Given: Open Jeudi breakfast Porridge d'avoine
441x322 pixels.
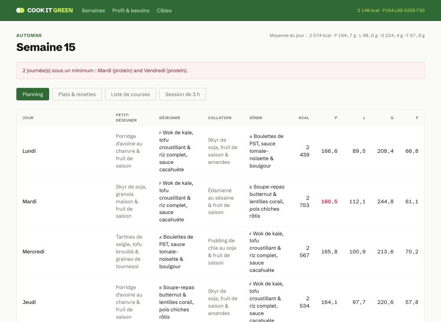Looking at the screenshot, I should point(129,302).
